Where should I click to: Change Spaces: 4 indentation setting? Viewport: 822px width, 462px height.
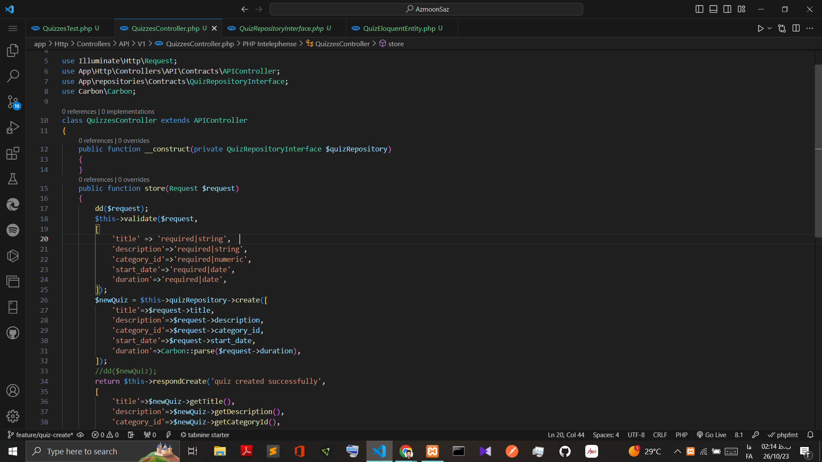tap(606, 435)
